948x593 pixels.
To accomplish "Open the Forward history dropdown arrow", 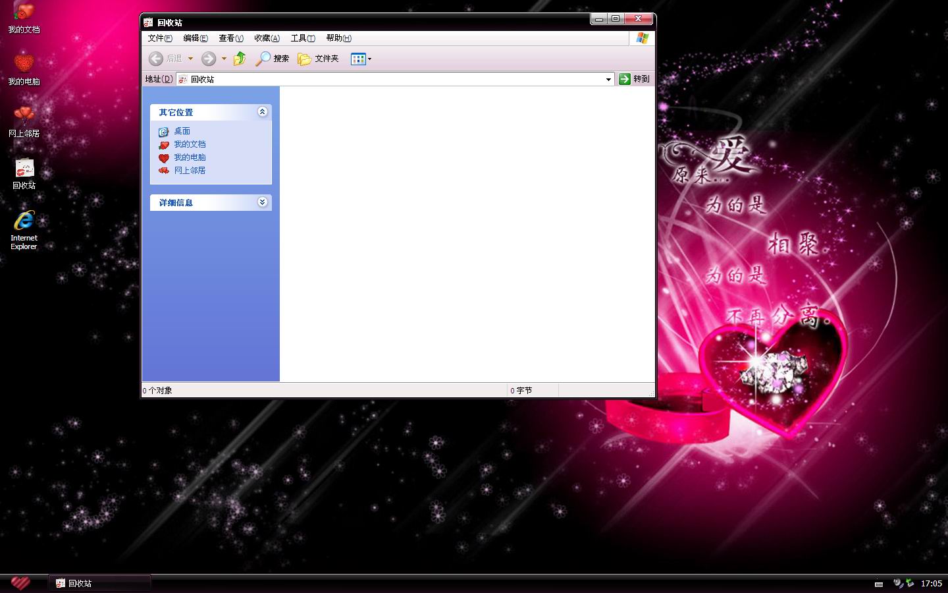I will (x=224, y=59).
